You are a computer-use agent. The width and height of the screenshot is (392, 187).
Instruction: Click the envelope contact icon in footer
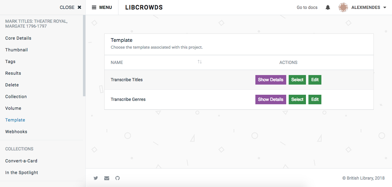tap(106, 178)
